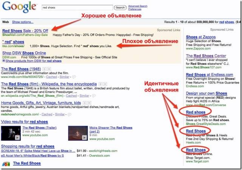
Task: Open The Red Shoes (1948) result title
Action: 21,69
